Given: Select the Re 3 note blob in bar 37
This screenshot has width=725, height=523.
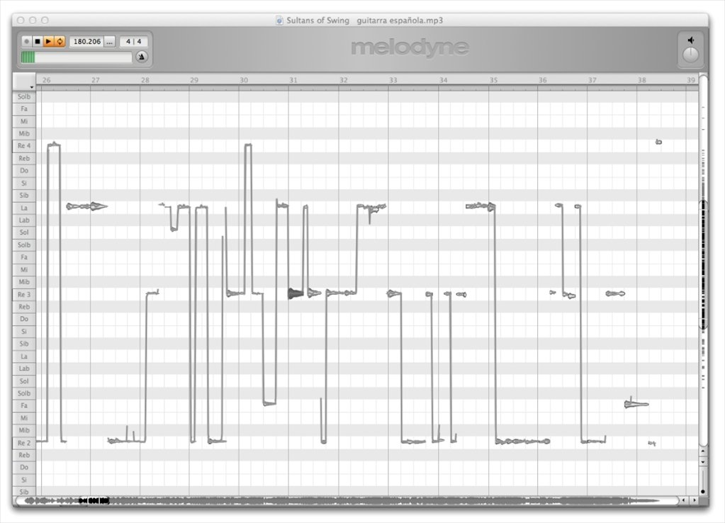Looking at the screenshot, I should (x=615, y=293).
